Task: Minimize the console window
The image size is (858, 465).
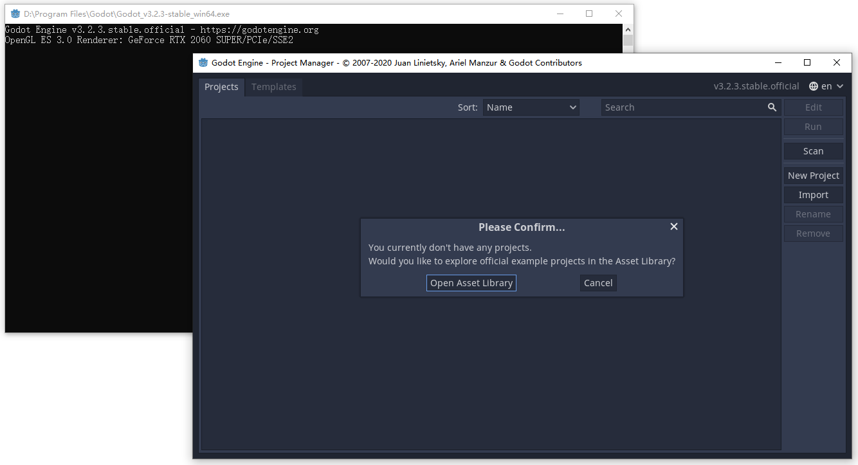Action: coord(560,14)
